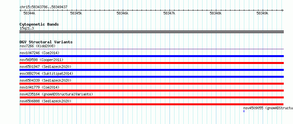This screenshot has width=293, height=124.
Task: Select the red bar under nsv569598
Action: (152, 63)
